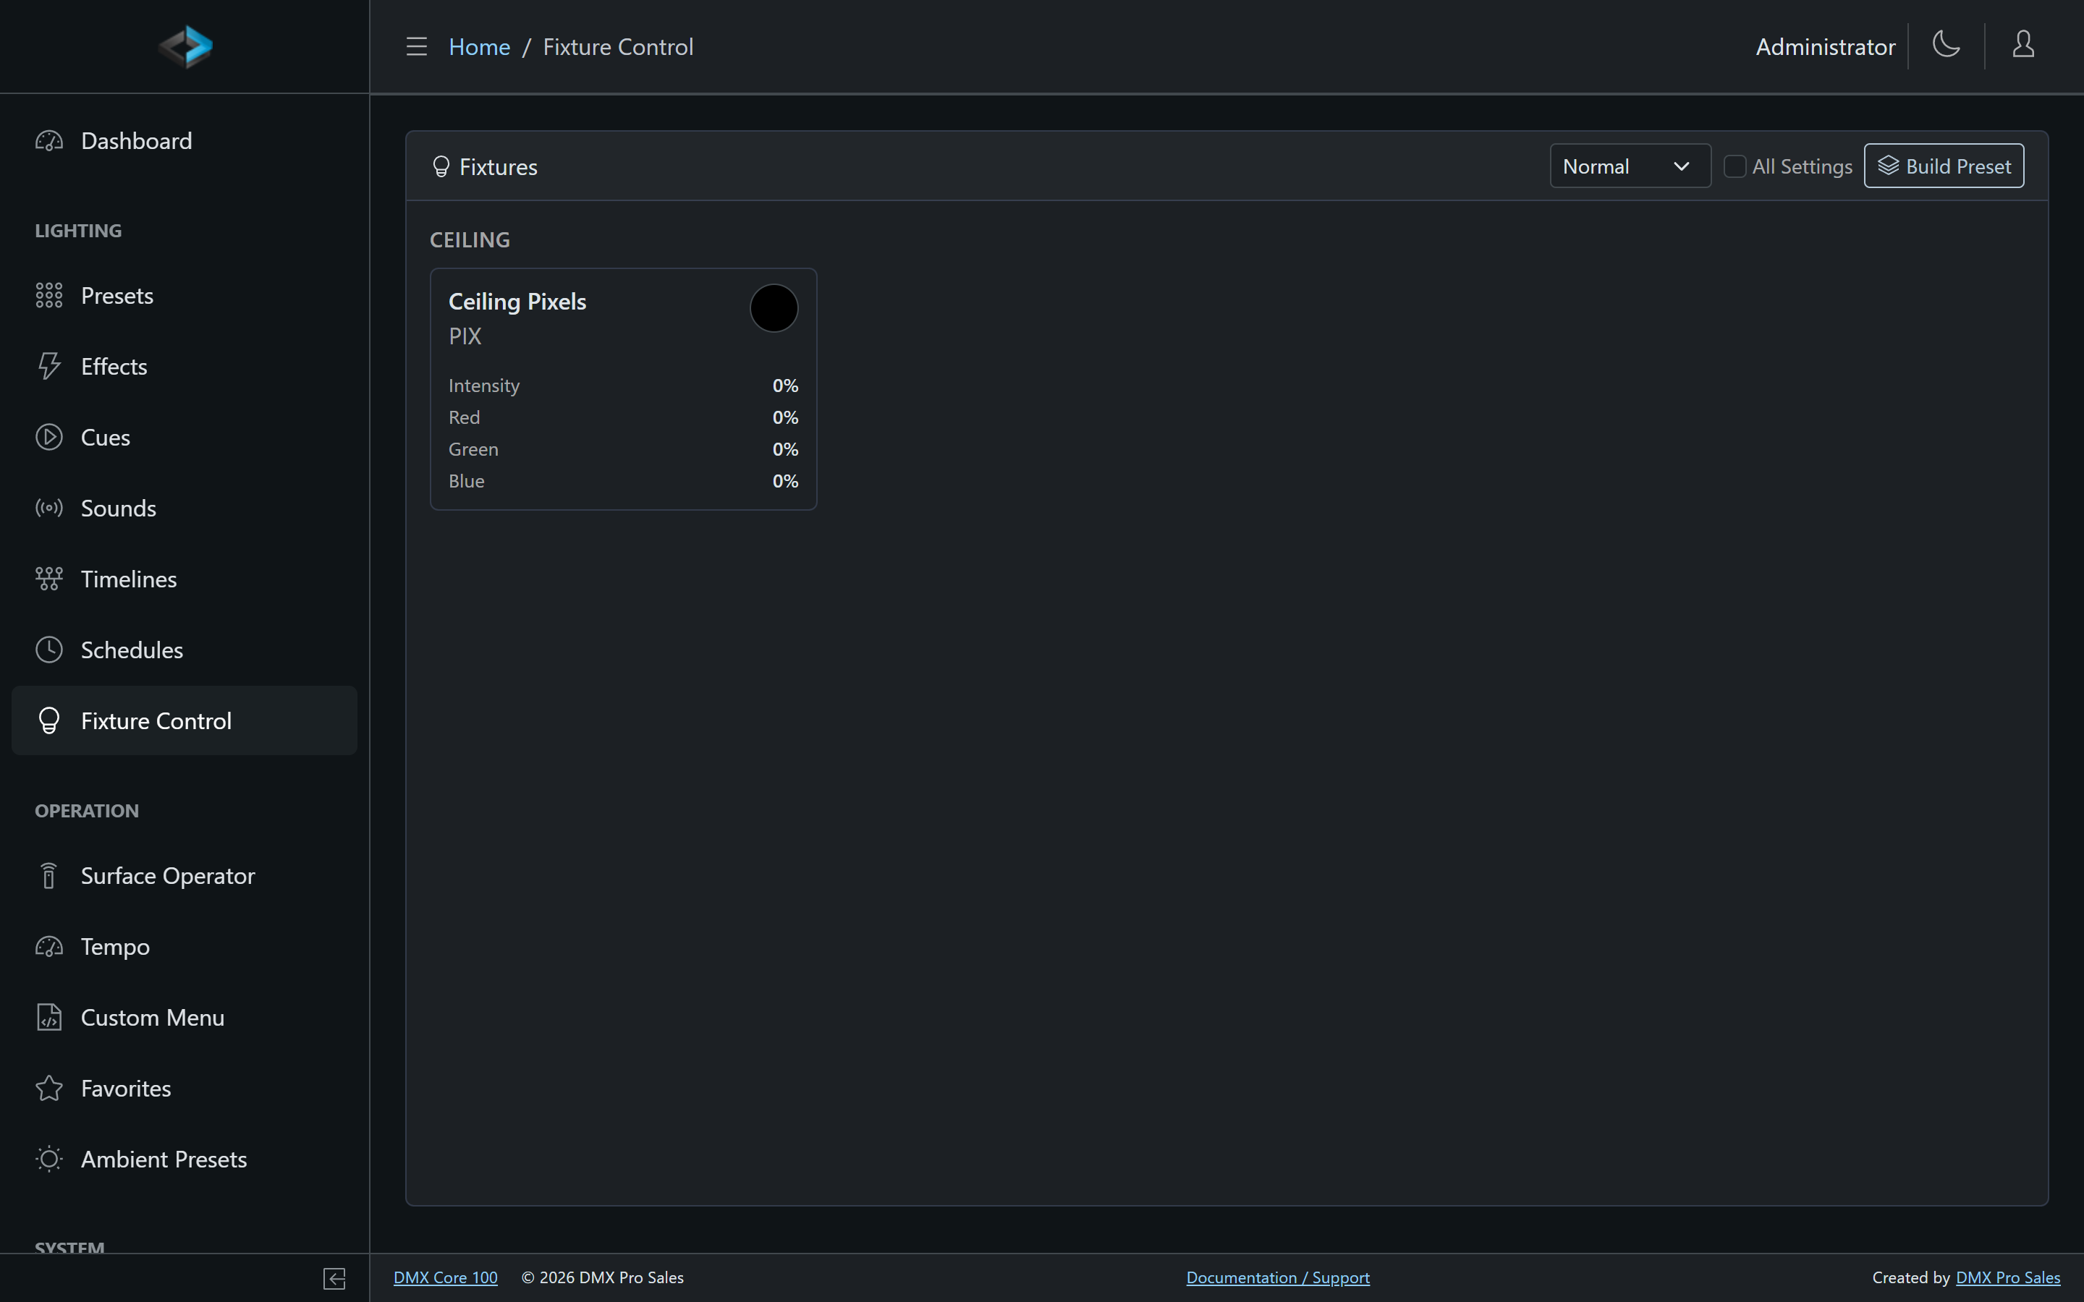Click the Tempo gauge icon
This screenshot has height=1302, width=2084.
pos(49,948)
